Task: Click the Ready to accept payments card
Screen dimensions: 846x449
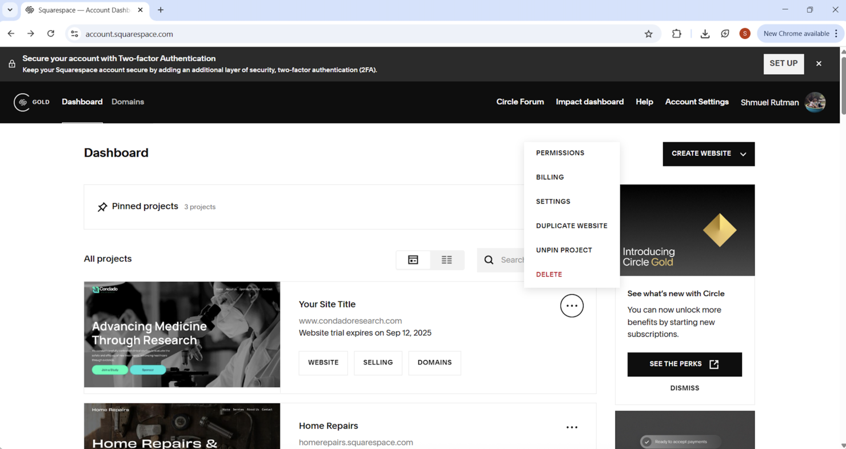Action: click(x=685, y=430)
